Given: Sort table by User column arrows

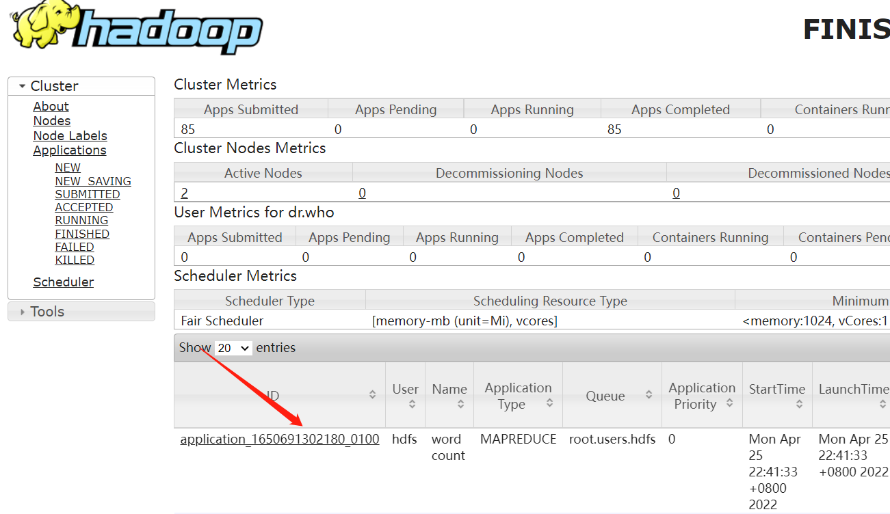Looking at the screenshot, I should pyautogui.click(x=412, y=405).
